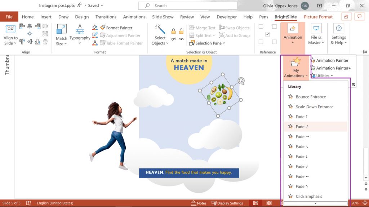
Task: Toggle the checked Reference group checkbox
Action: pos(267,34)
